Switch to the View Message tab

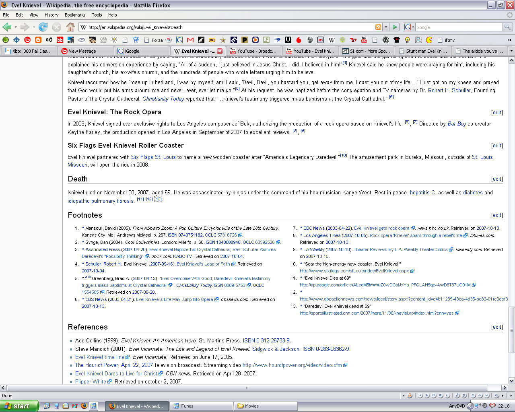[x=85, y=51]
